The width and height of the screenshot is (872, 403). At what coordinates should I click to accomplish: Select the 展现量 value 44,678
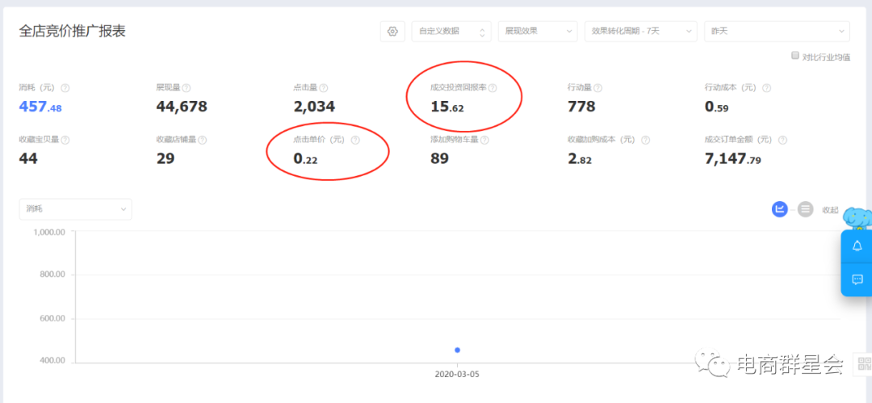click(182, 107)
